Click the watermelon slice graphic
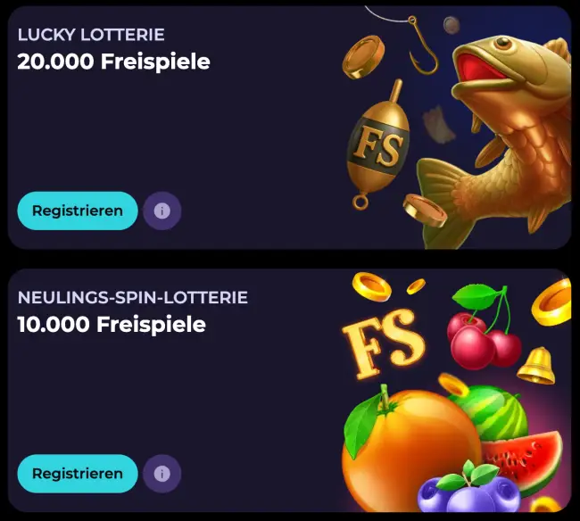The width and height of the screenshot is (580, 521). [x=531, y=455]
